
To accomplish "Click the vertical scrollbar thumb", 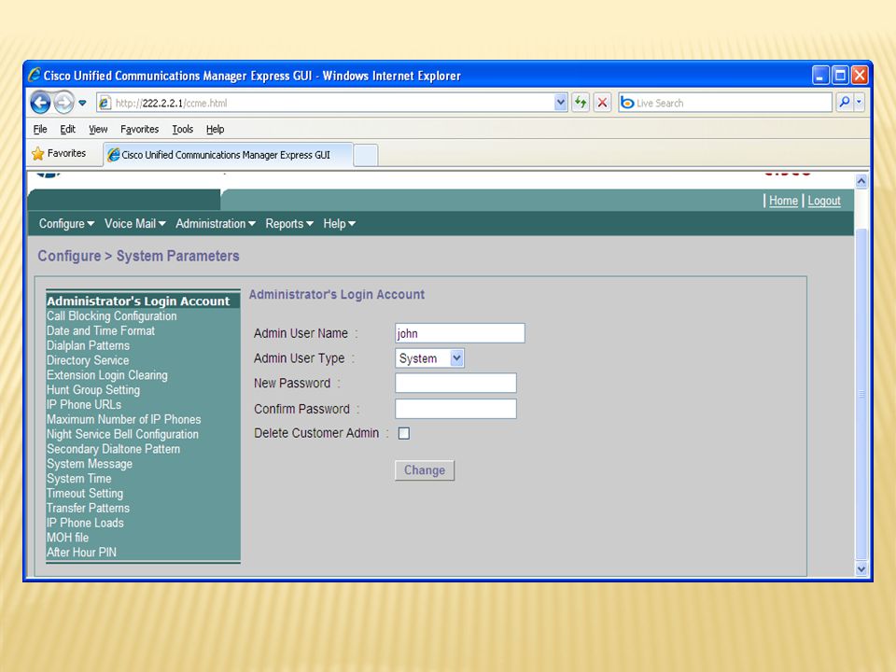I will click(861, 394).
